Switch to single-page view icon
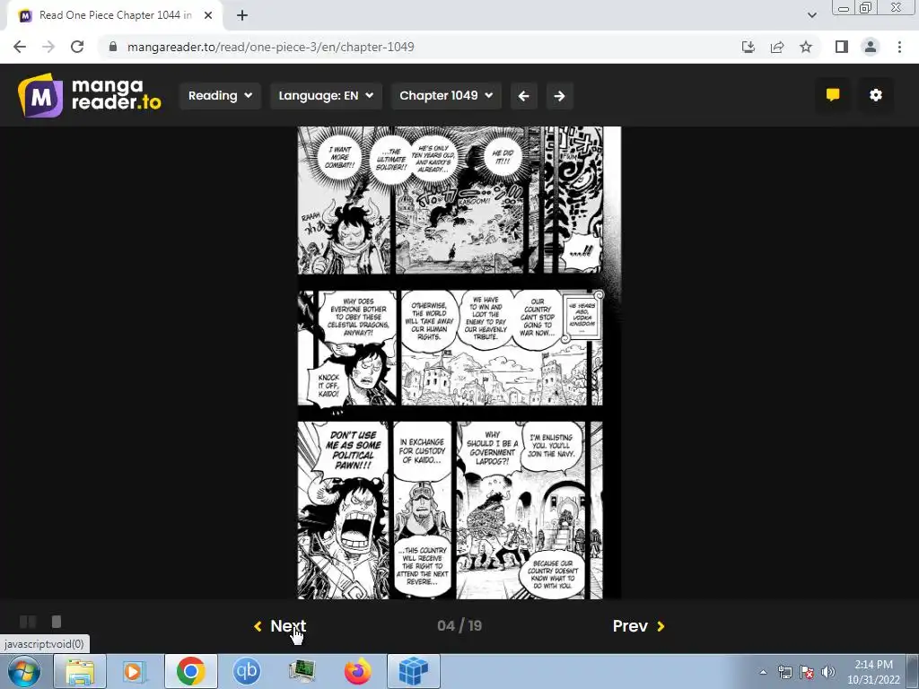 [x=57, y=622]
